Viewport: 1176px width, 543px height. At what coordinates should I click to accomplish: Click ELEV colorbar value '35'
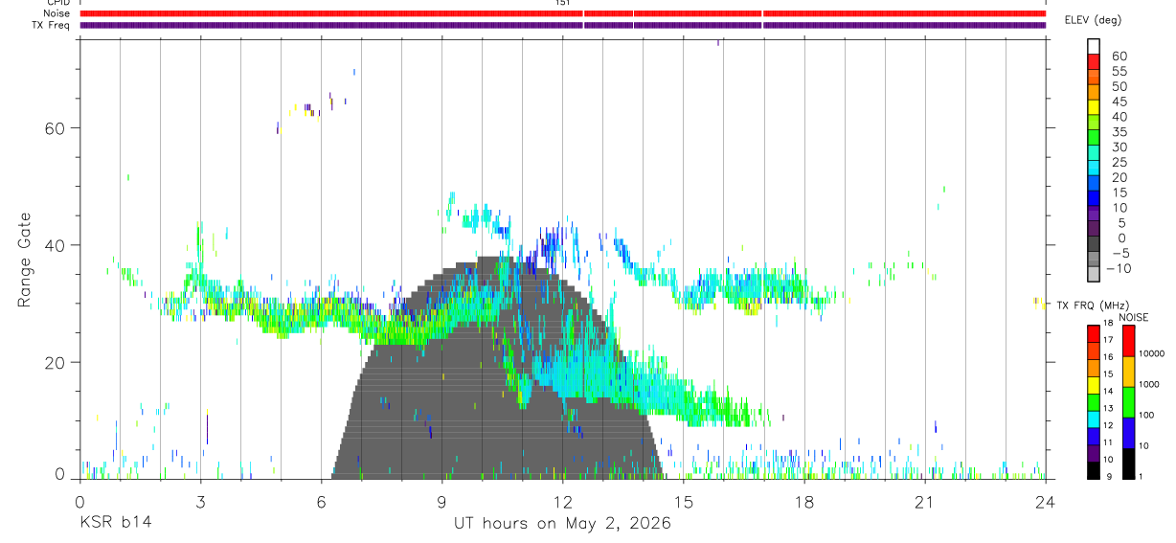(x=1119, y=132)
